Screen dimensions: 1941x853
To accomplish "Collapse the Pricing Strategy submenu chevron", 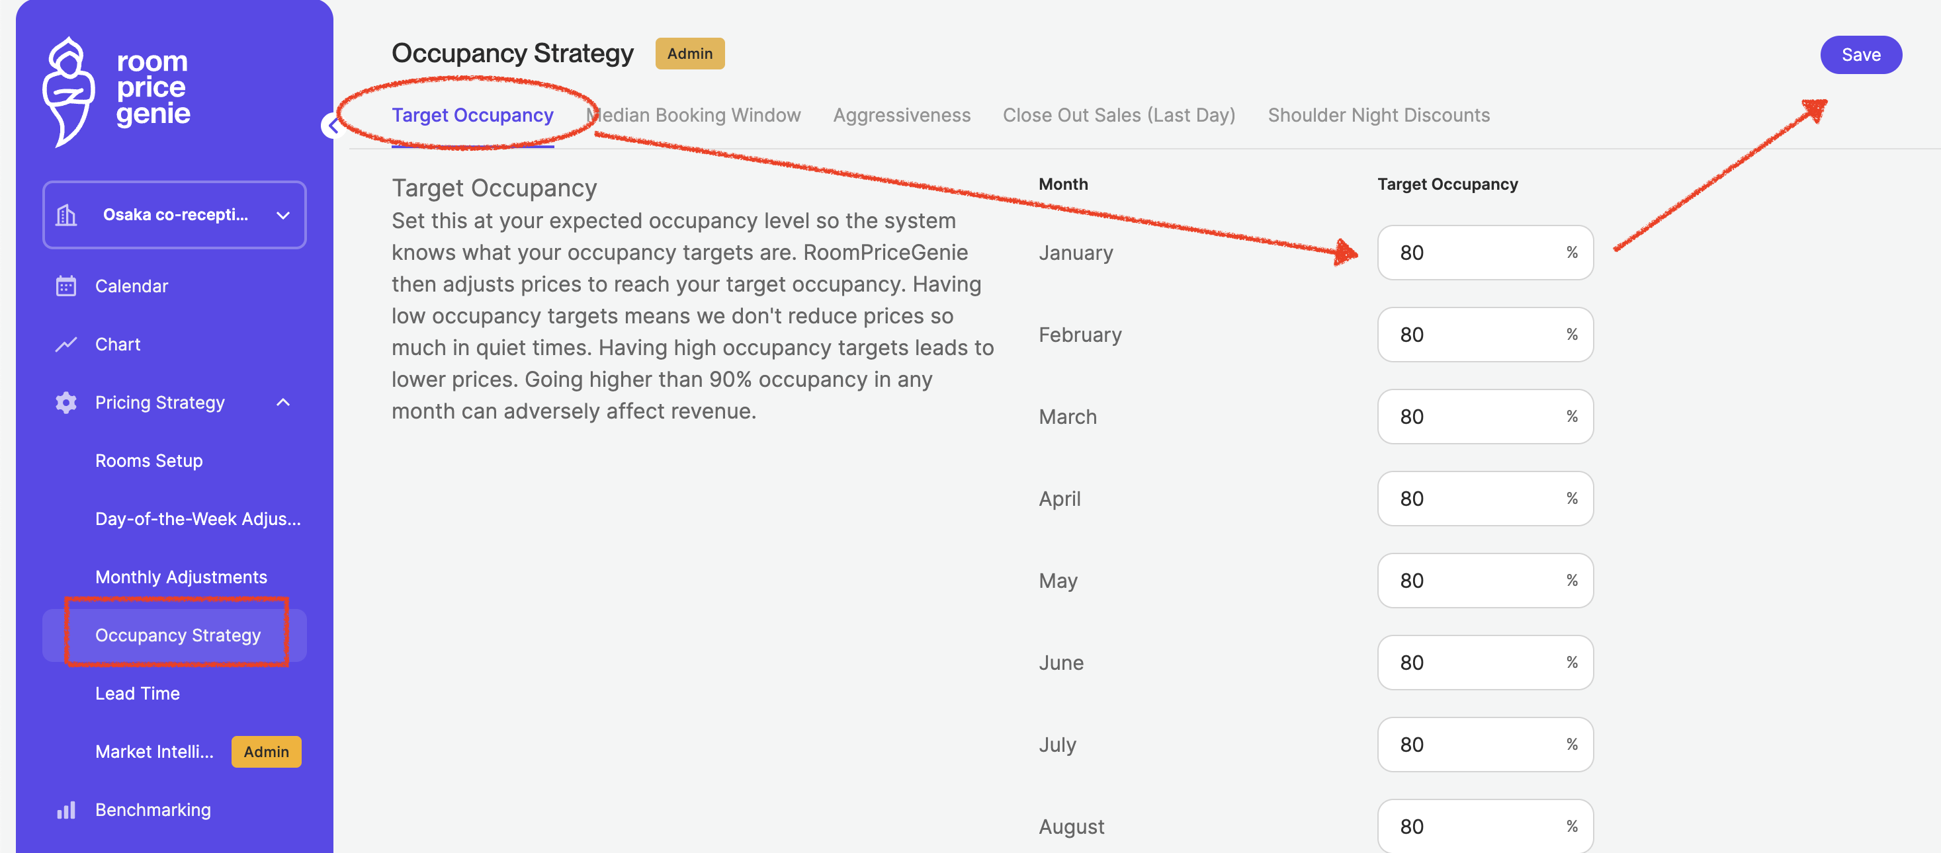I will pyautogui.click(x=283, y=403).
